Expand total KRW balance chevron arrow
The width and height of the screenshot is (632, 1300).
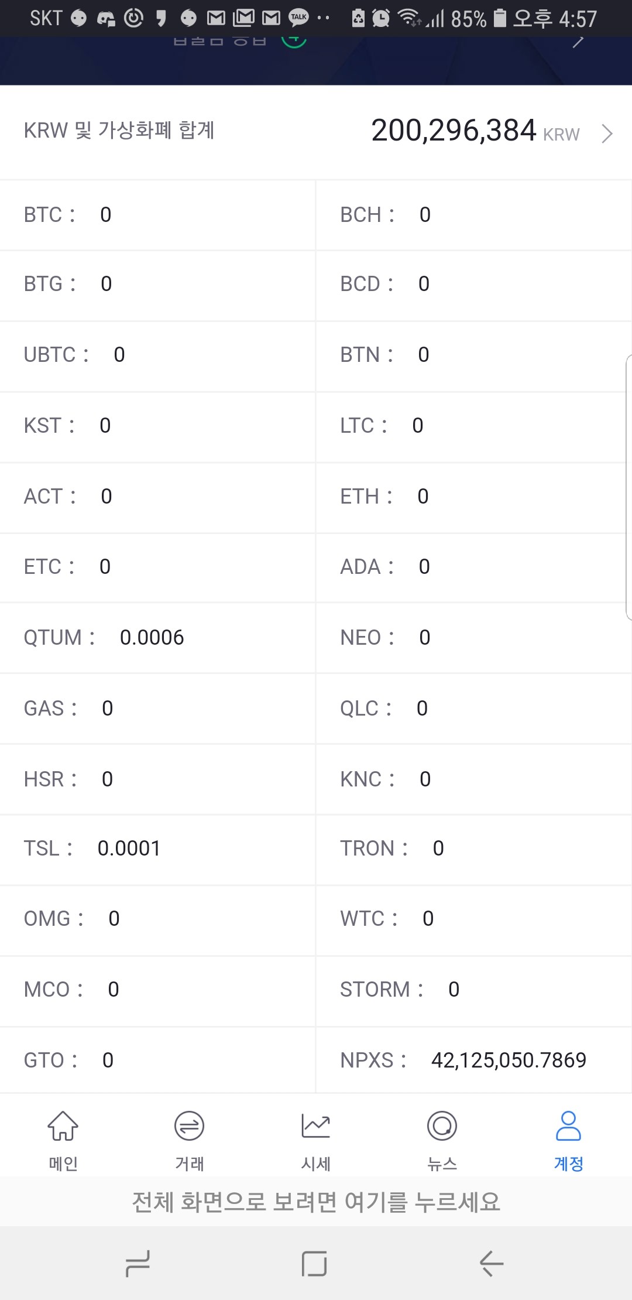point(607,134)
